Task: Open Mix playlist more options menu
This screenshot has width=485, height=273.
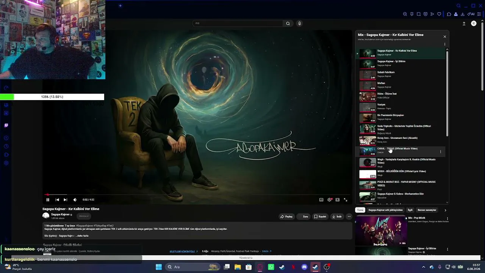Action: tap(445, 44)
